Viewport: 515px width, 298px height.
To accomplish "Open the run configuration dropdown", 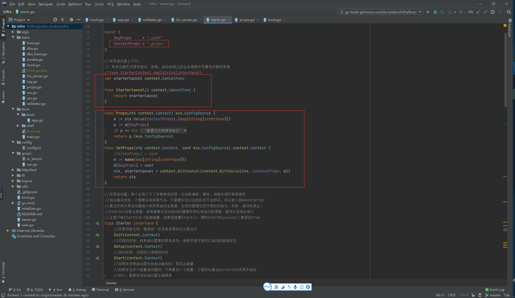I will pos(420,12).
